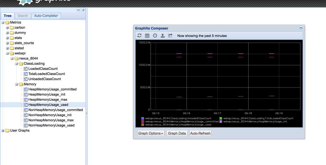Viewport: 326px width, 165px height.
Task: Click the Graphite Composer title bar
Action: click(x=219, y=28)
